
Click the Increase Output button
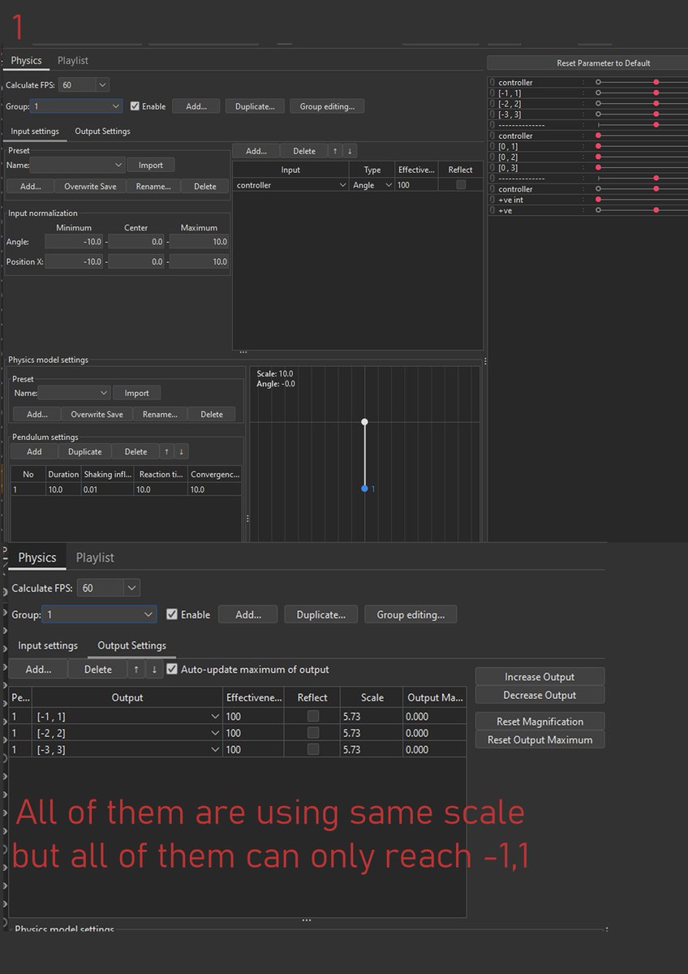[x=540, y=677]
